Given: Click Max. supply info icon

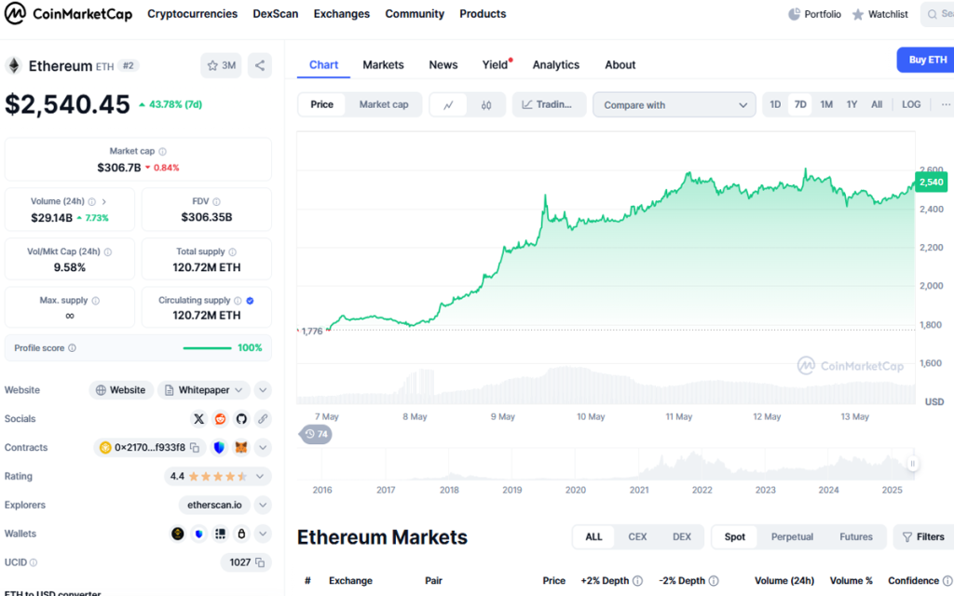Looking at the screenshot, I should [96, 301].
